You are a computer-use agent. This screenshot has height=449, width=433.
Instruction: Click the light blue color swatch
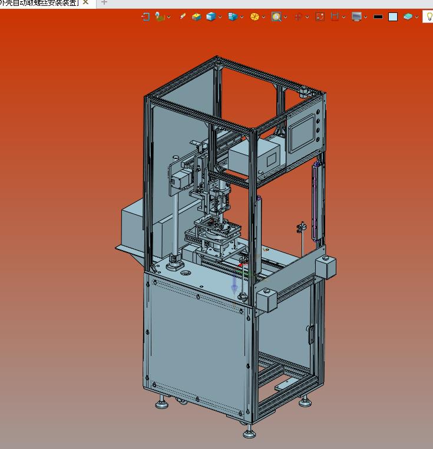click(393, 16)
